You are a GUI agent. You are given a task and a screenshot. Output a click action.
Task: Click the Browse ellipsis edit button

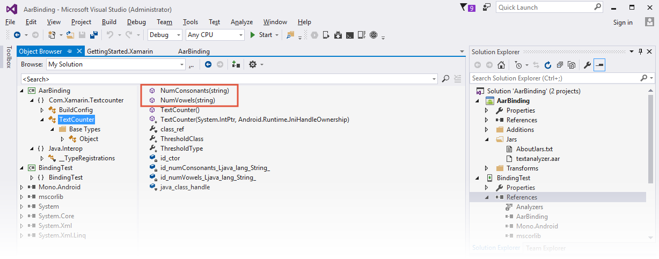point(191,64)
